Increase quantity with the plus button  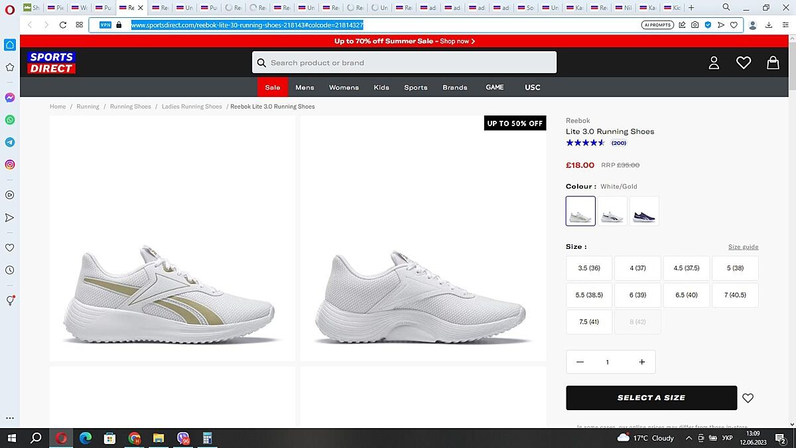coord(641,362)
